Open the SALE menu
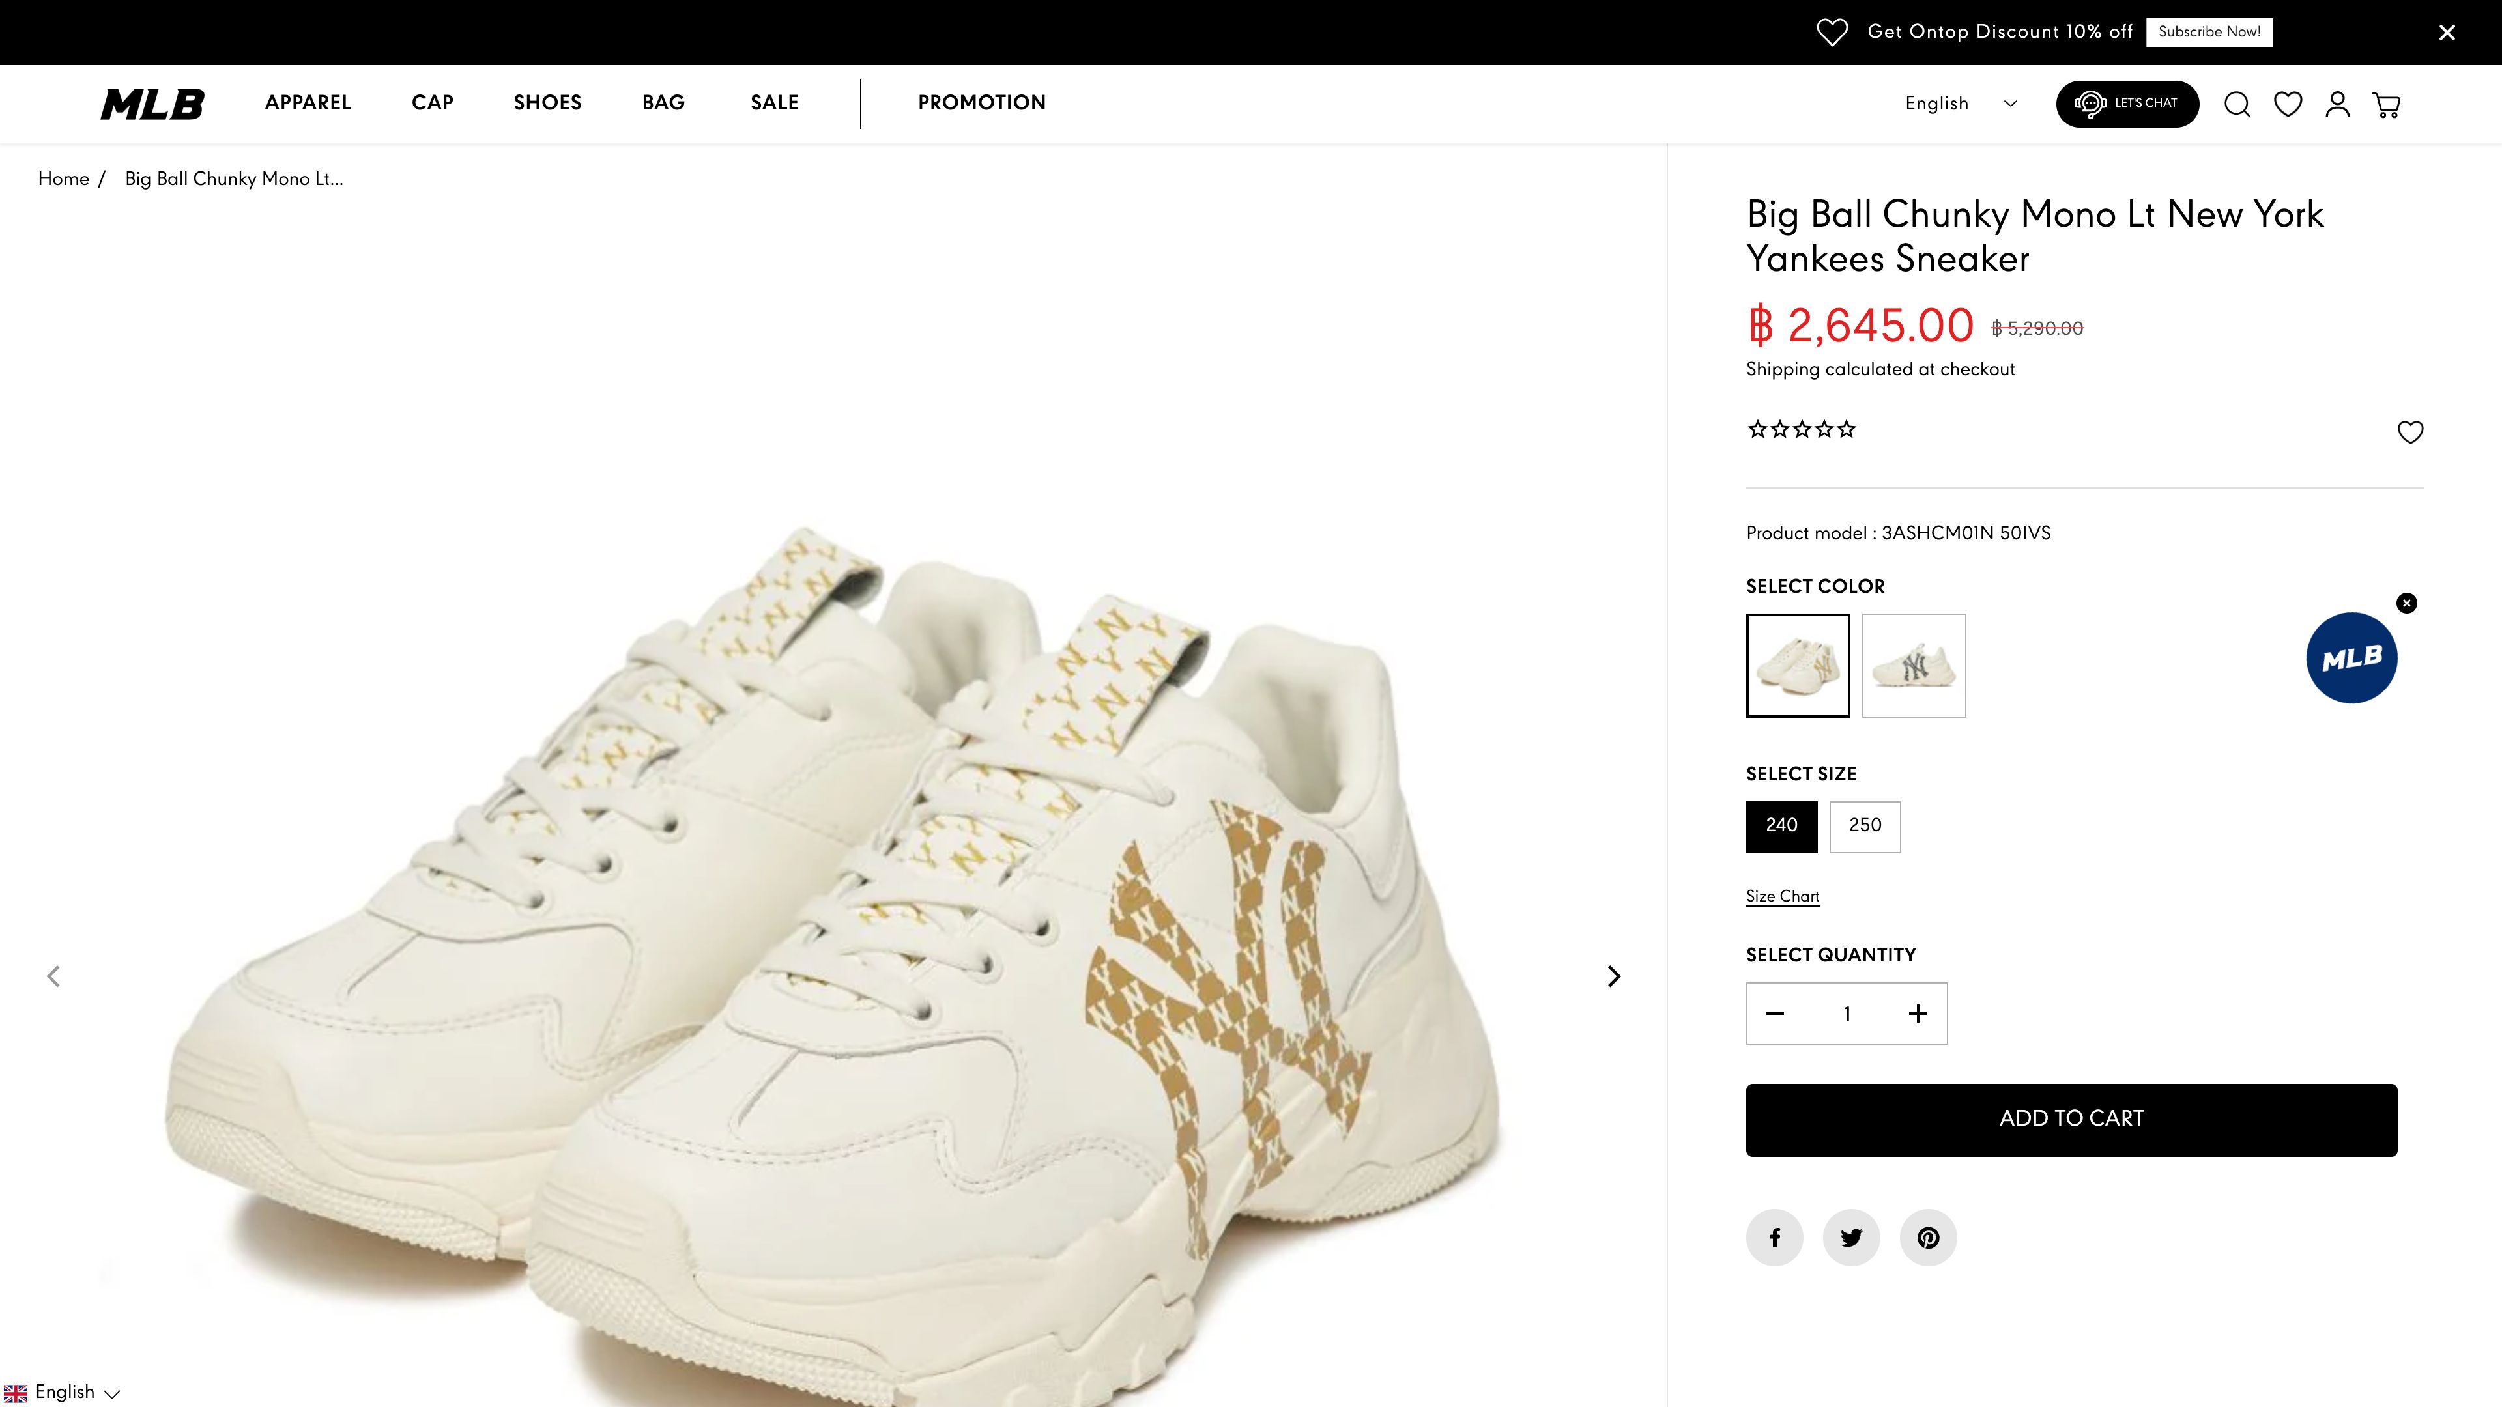 point(774,103)
